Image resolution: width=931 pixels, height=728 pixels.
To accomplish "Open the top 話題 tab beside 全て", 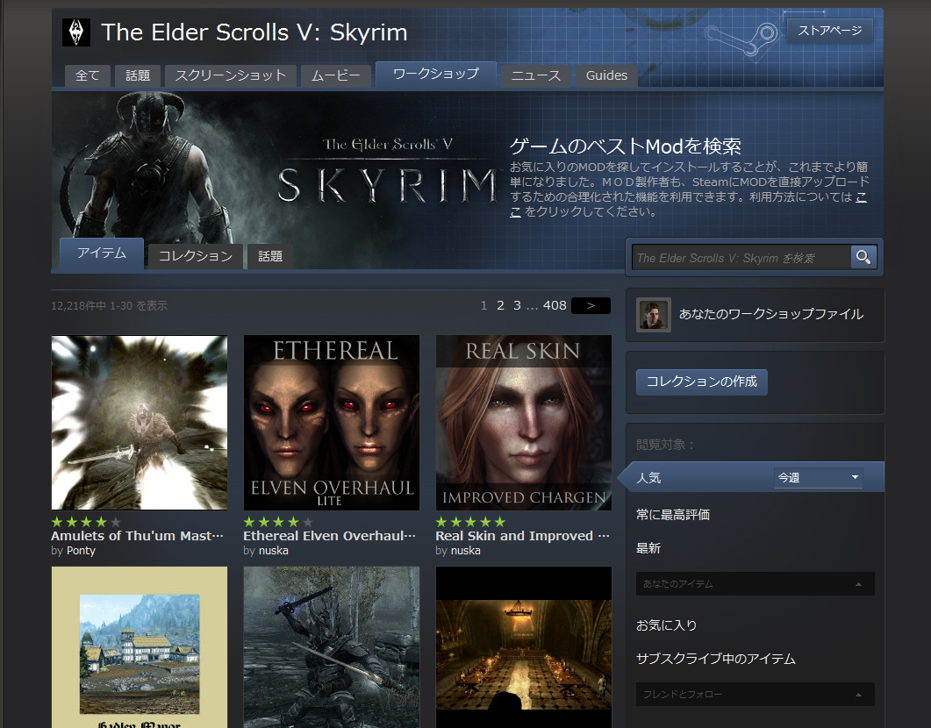I will [x=138, y=76].
